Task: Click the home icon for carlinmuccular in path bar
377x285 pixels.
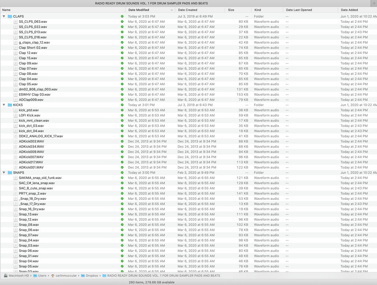Action: point(53,275)
